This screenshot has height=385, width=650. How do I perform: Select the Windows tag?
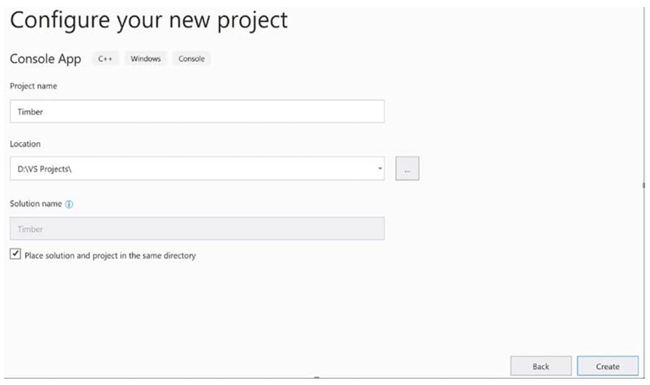(x=146, y=59)
